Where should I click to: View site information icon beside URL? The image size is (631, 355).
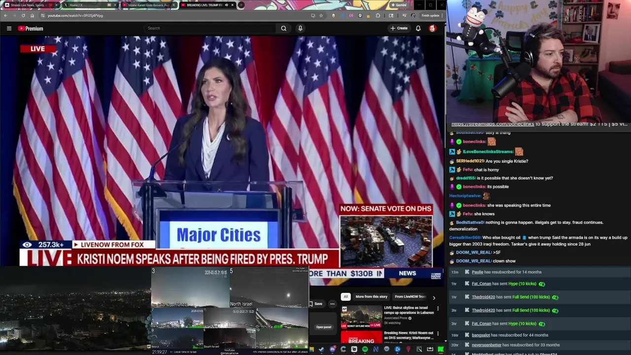tap(43, 15)
